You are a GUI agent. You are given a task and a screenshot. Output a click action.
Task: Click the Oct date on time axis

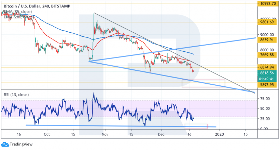47,135
